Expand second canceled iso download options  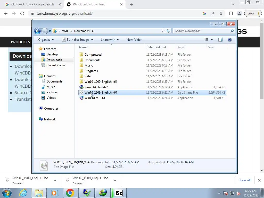[x=115, y=180]
